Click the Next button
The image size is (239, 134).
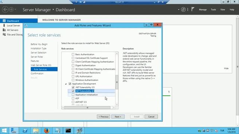pos(118,117)
